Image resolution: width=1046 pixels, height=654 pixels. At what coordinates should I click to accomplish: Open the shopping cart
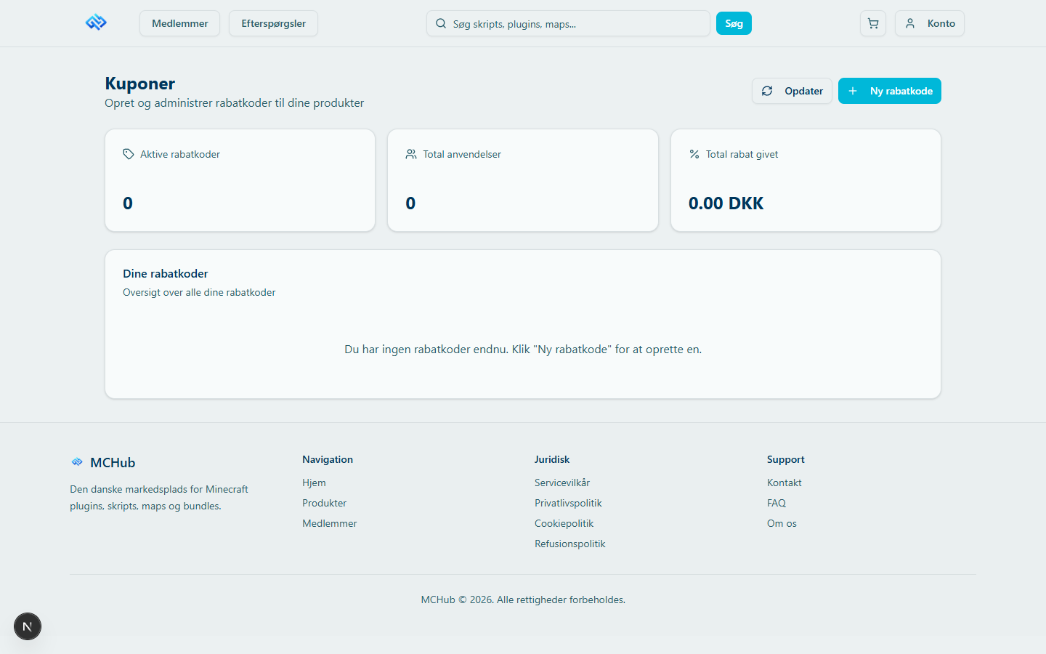pyautogui.click(x=873, y=23)
